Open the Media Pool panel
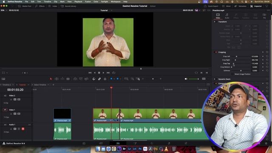272x153 pixels. click(x=25, y=6)
